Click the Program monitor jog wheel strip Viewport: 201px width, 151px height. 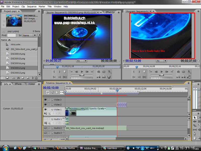tap(161, 78)
